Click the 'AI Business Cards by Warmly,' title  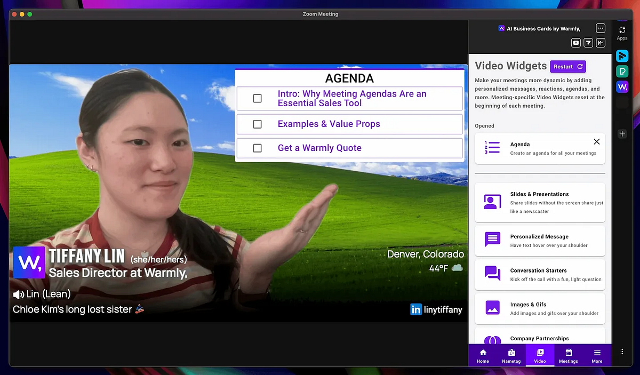tap(543, 28)
